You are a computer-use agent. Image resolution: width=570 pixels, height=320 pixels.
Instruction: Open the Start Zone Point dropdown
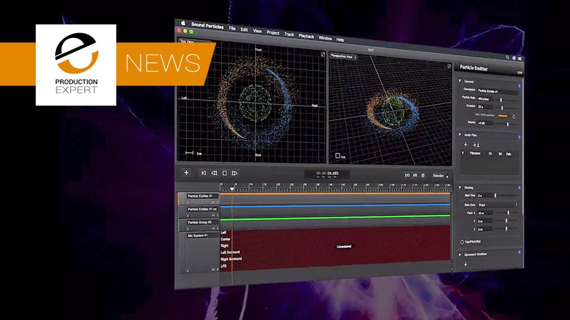(498, 205)
